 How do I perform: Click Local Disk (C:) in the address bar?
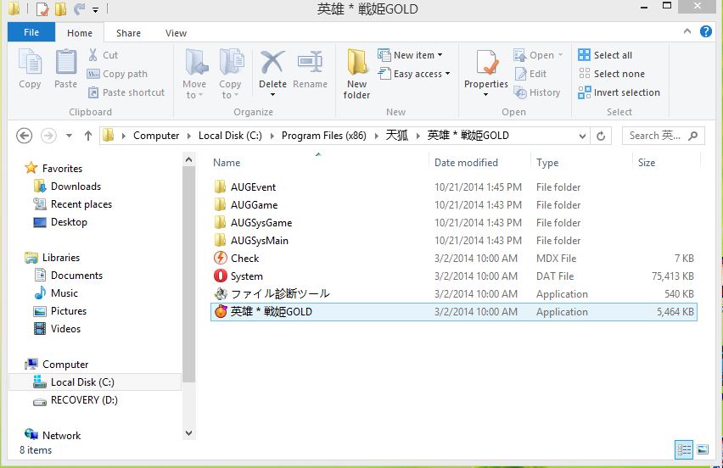[230, 136]
